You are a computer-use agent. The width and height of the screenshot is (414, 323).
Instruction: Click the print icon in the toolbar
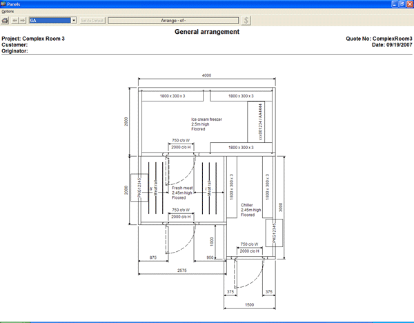coord(6,21)
